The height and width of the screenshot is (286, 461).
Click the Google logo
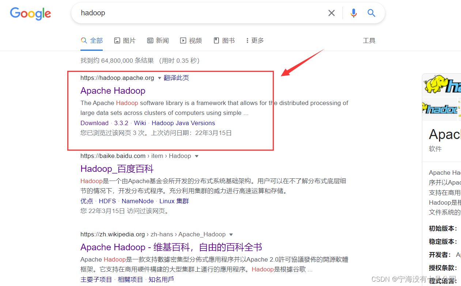point(30,14)
